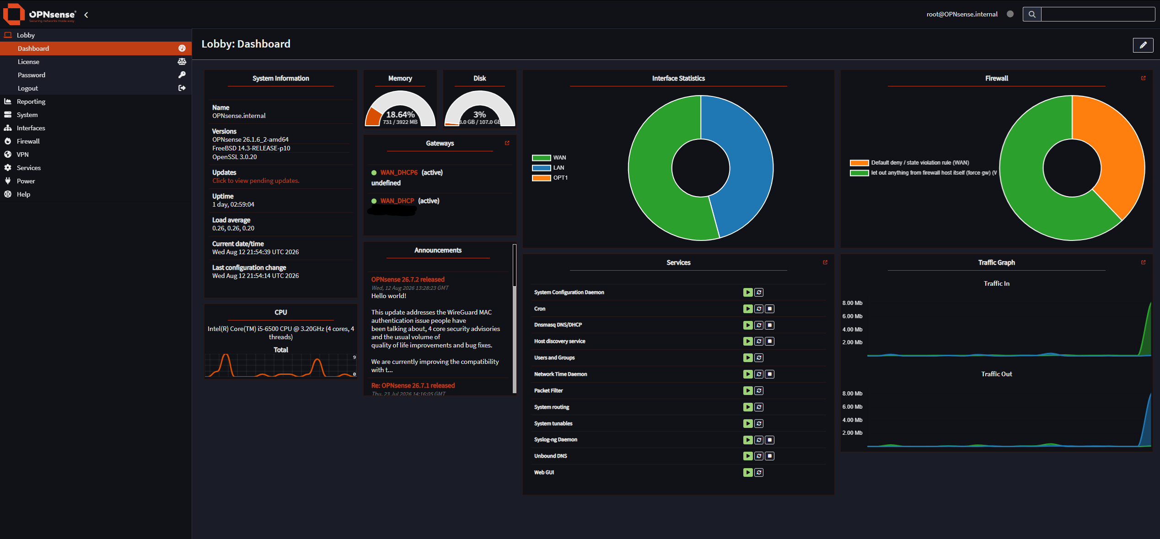Restart the Web GUI service
This screenshot has height=539, width=1160.
[x=759, y=473]
